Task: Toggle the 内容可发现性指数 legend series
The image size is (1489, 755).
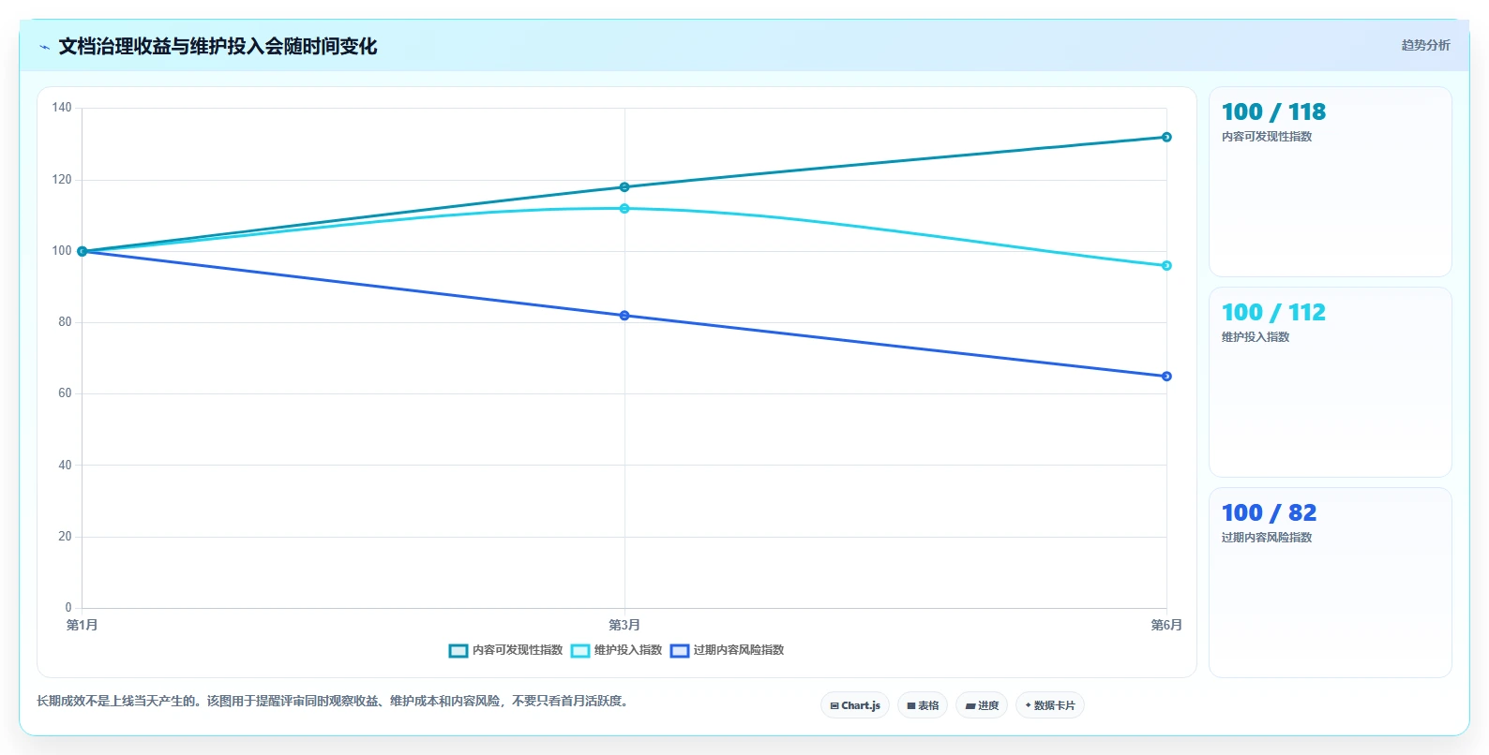Action: pos(505,650)
